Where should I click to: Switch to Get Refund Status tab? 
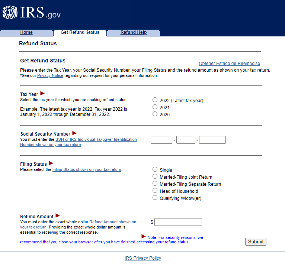[x=80, y=32]
